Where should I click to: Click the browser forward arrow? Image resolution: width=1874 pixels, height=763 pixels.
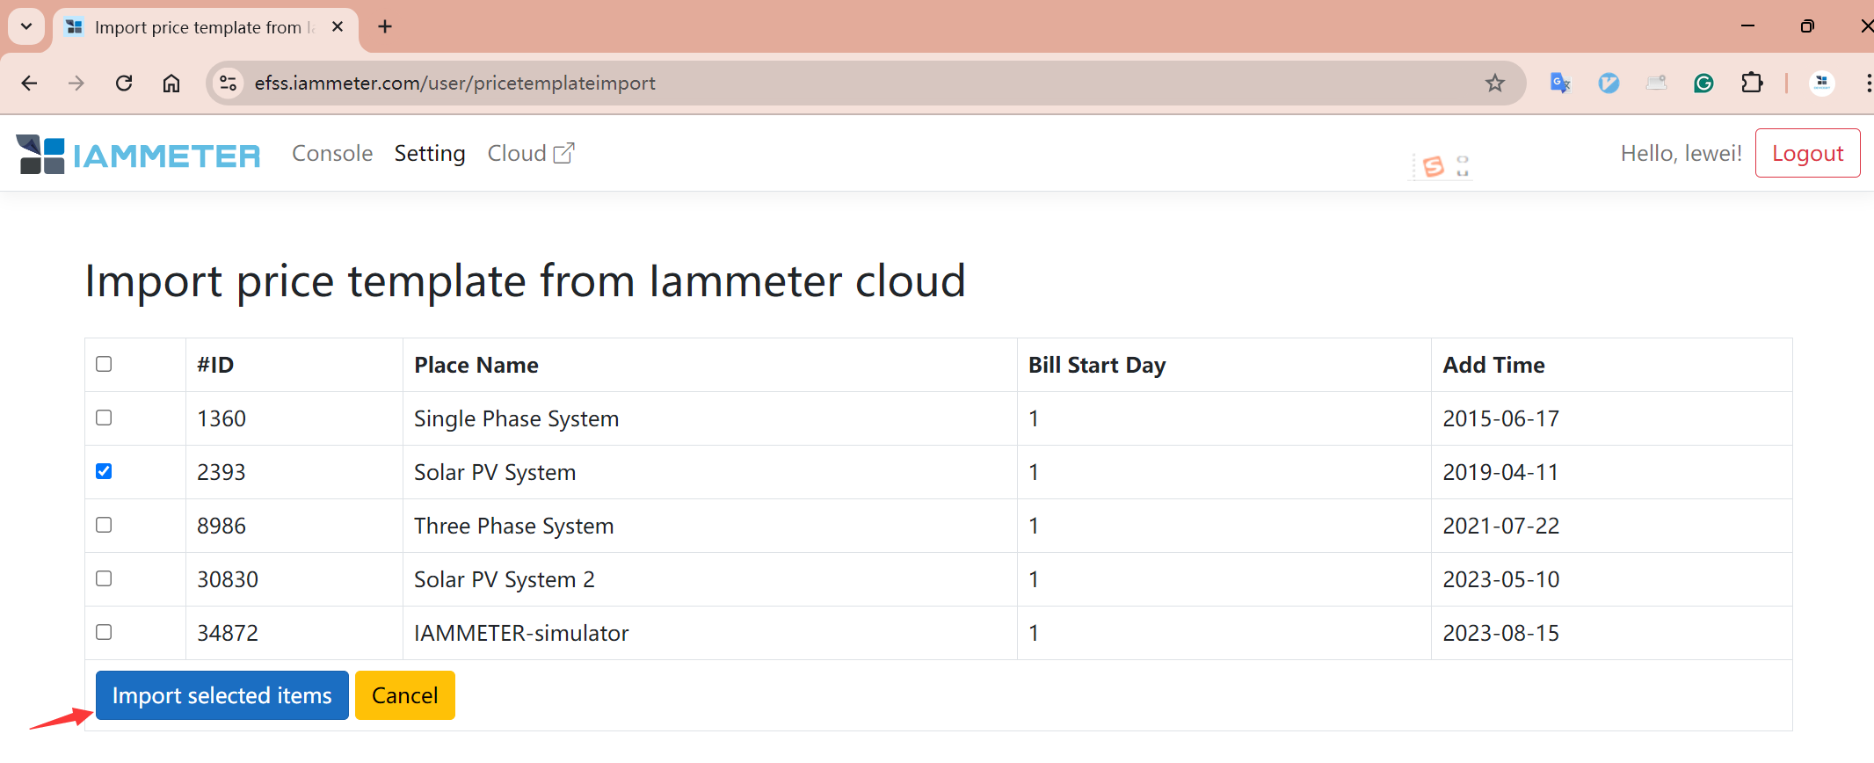(x=76, y=83)
